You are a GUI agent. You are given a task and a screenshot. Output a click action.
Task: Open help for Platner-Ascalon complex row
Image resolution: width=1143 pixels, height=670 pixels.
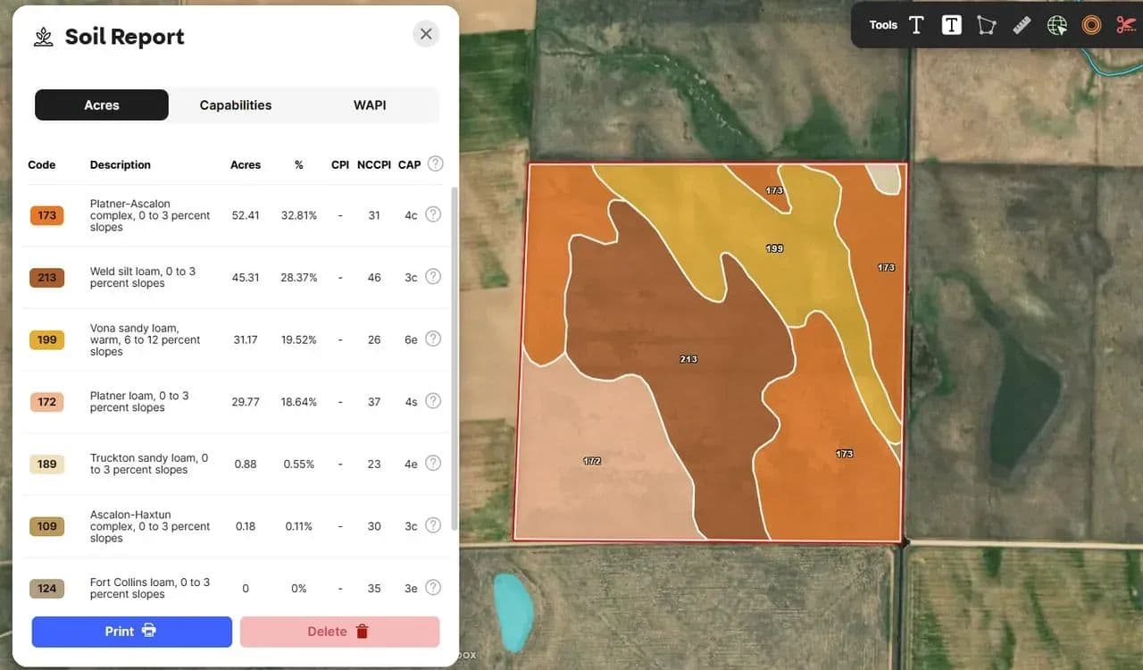(x=433, y=214)
